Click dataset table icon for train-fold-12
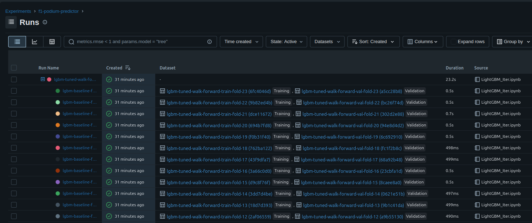Image resolution: width=532 pixels, height=223 pixels. point(162,216)
